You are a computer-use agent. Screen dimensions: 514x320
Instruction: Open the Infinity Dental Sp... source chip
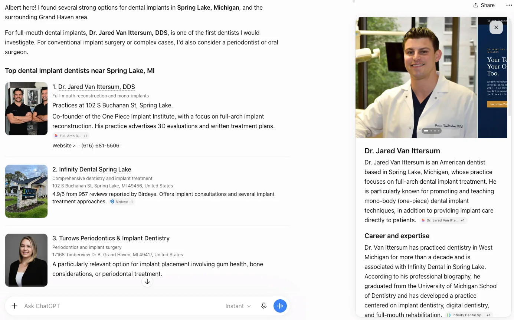[469, 315]
